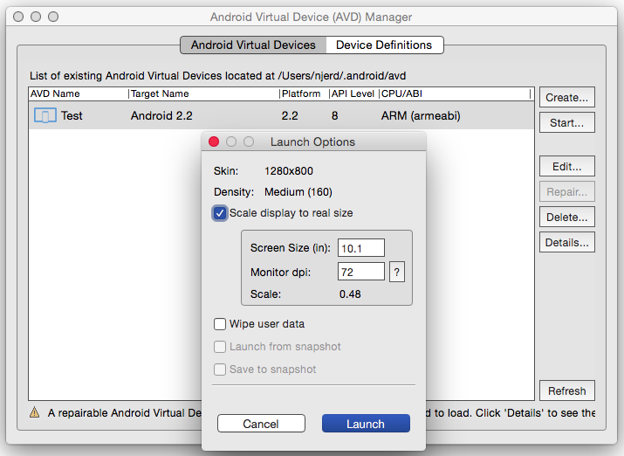Viewport: 624px width, 456px height.
Task: Click the warning triangle icon
Action: [x=35, y=412]
